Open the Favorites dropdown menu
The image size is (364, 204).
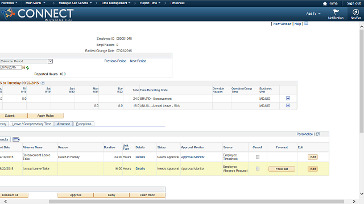pos(9,3)
